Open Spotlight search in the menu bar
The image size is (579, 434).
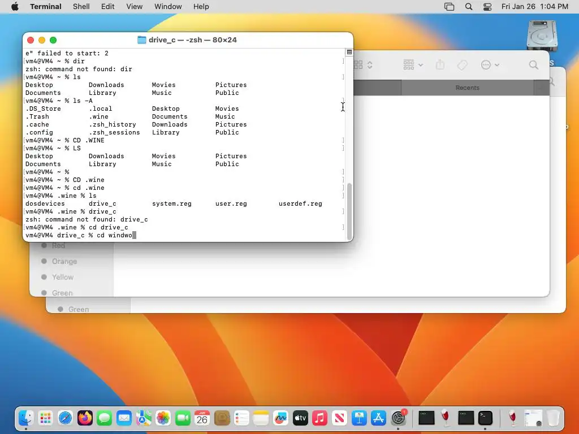click(x=469, y=7)
